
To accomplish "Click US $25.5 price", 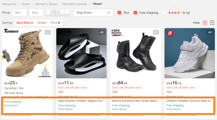I will point(11,83).
